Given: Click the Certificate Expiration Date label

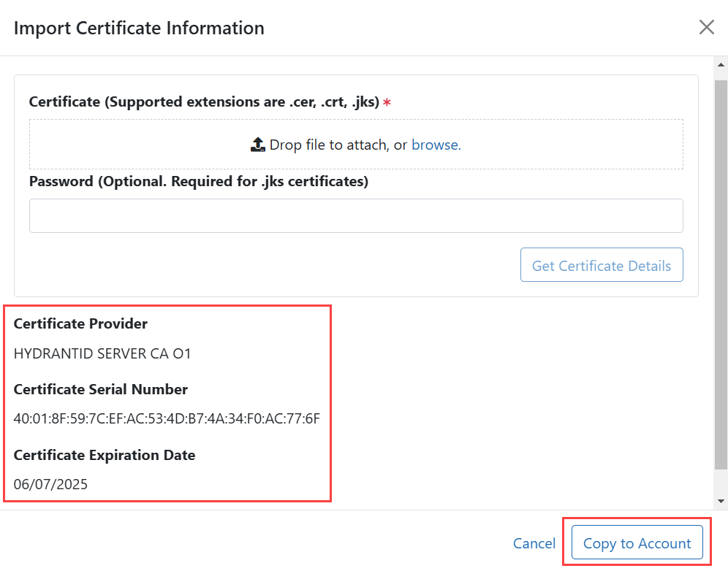Looking at the screenshot, I should [104, 455].
